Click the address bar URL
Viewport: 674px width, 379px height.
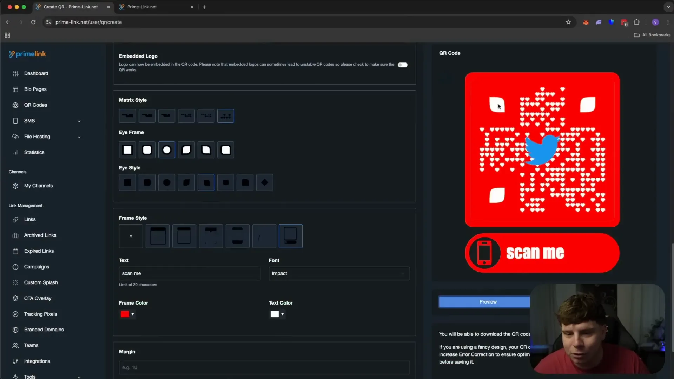[88, 22]
